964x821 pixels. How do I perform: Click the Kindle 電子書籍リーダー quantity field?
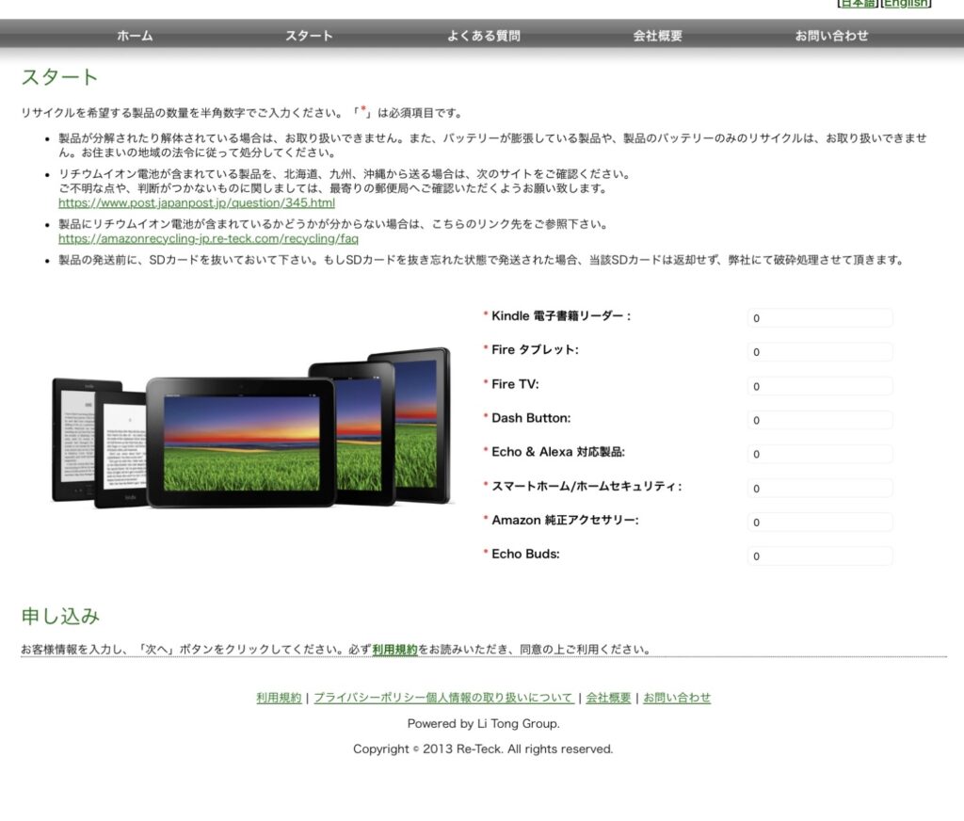(x=819, y=318)
